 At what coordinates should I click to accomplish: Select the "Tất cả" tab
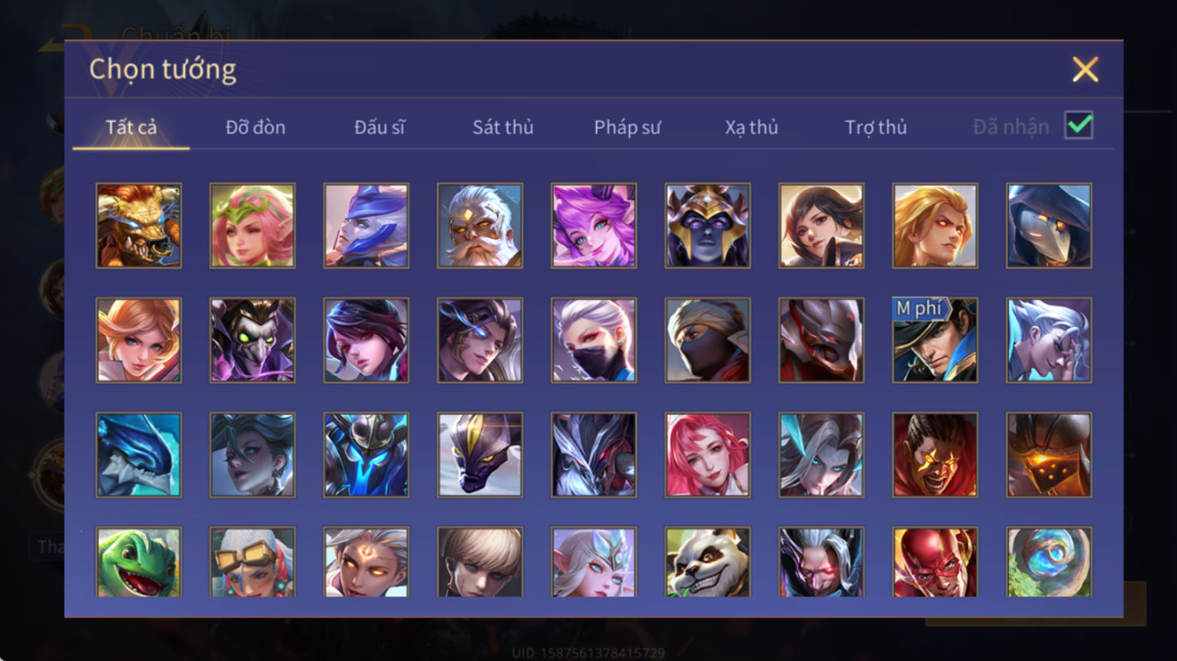point(131,127)
